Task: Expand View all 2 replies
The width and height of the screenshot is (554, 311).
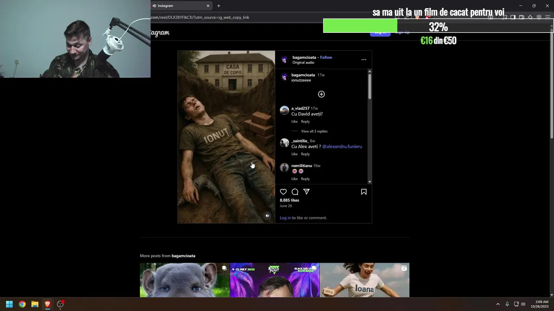Action: coord(314,131)
